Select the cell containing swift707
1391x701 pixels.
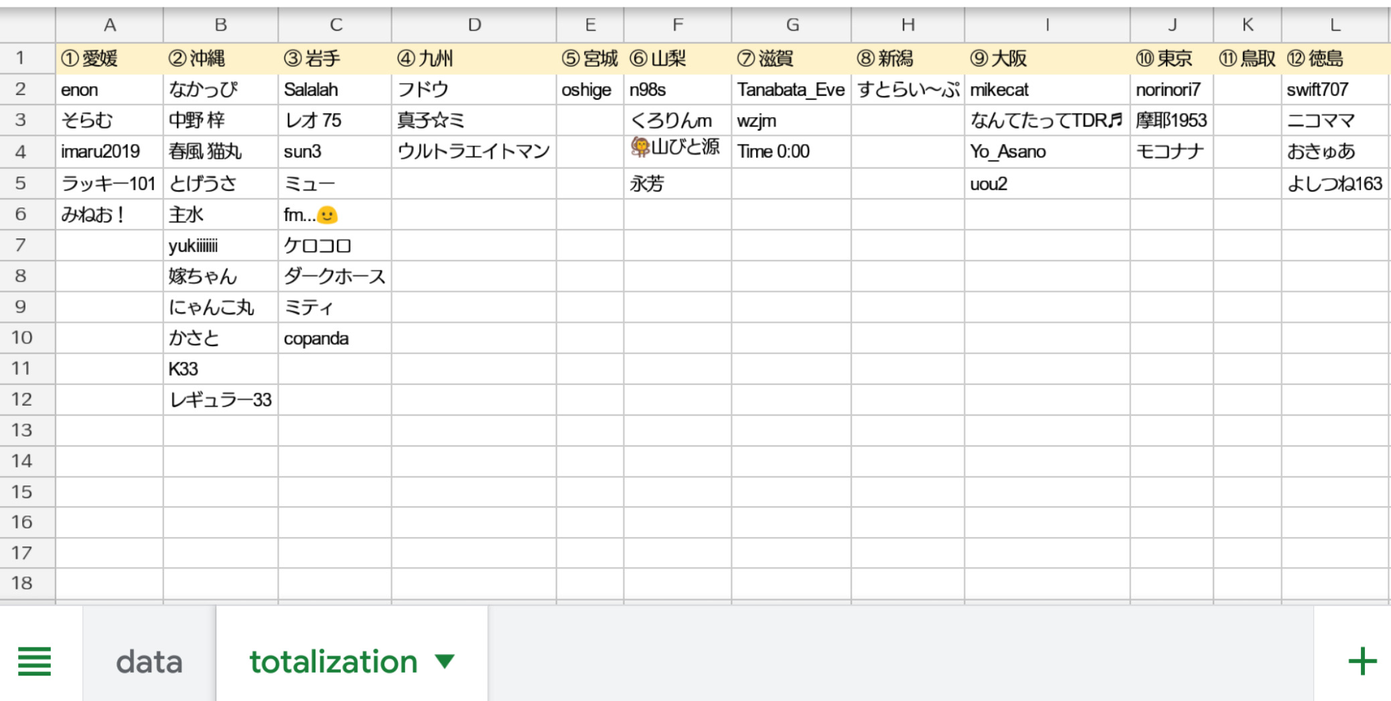(1334, 90)
